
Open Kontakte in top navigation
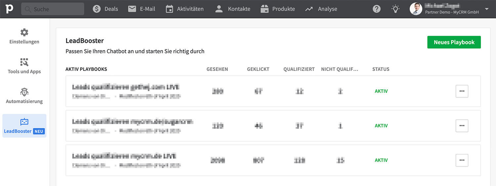(x=233, y=9)
